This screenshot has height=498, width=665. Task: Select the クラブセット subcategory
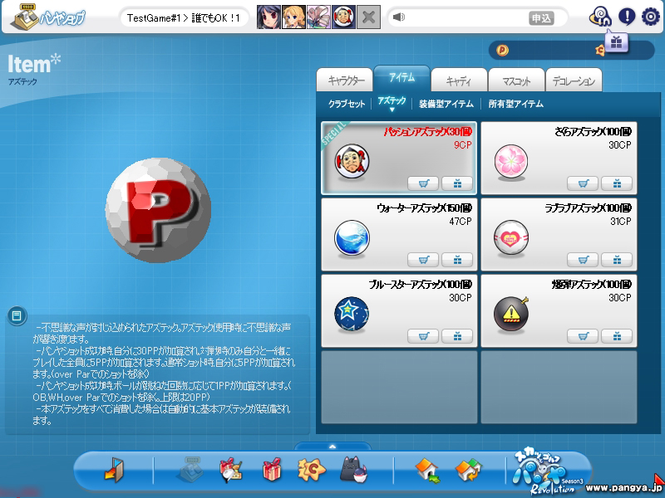[347, 104]
